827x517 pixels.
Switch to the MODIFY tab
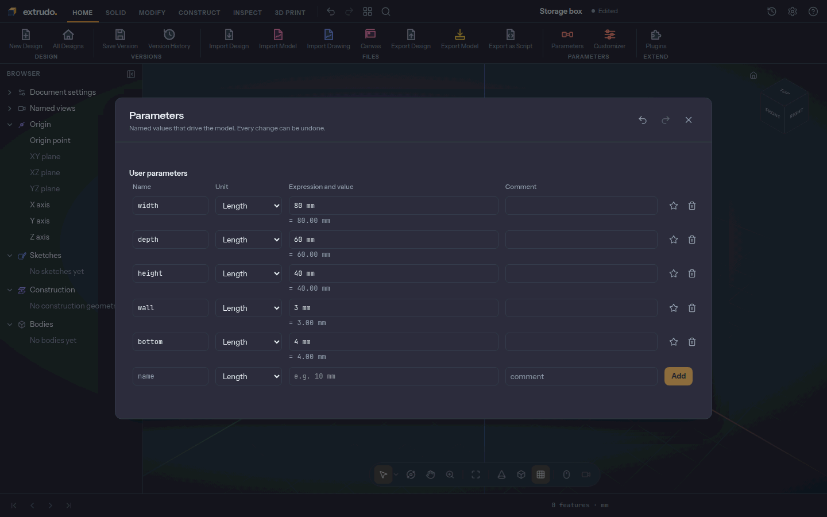pos(152,13)
